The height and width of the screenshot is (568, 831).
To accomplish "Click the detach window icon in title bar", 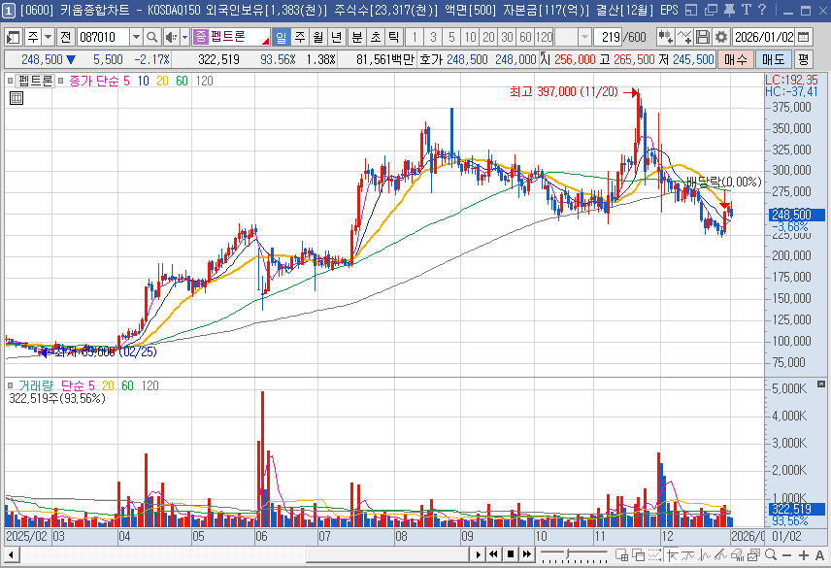I will click(711, 10).
